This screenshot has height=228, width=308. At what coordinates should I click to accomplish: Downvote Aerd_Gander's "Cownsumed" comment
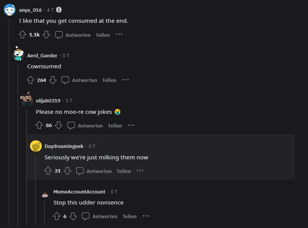[x=53, y=80]
